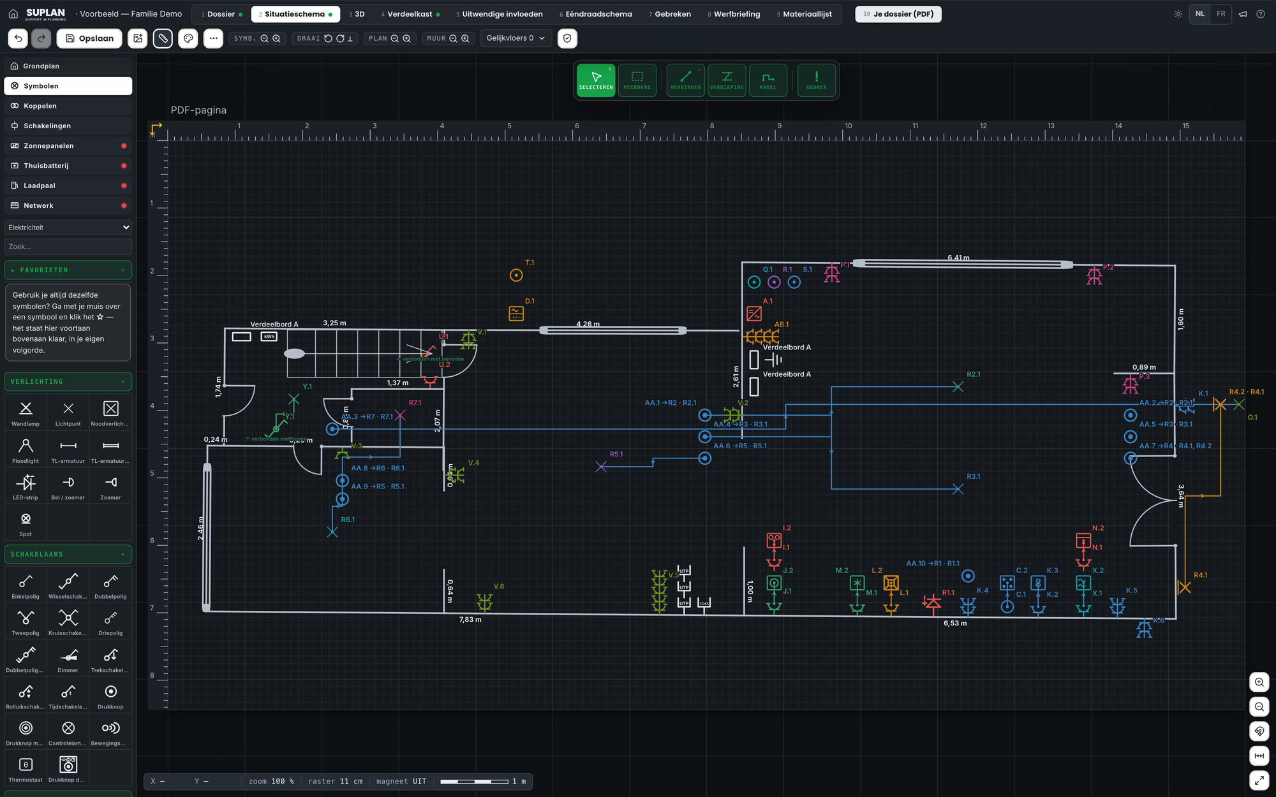Pick the LED-strip symbol
1276x797 pixels.
pyautogui.click(x=26, y=486)
